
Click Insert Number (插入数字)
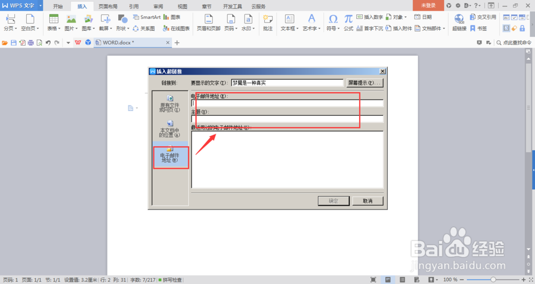(370, 17)
